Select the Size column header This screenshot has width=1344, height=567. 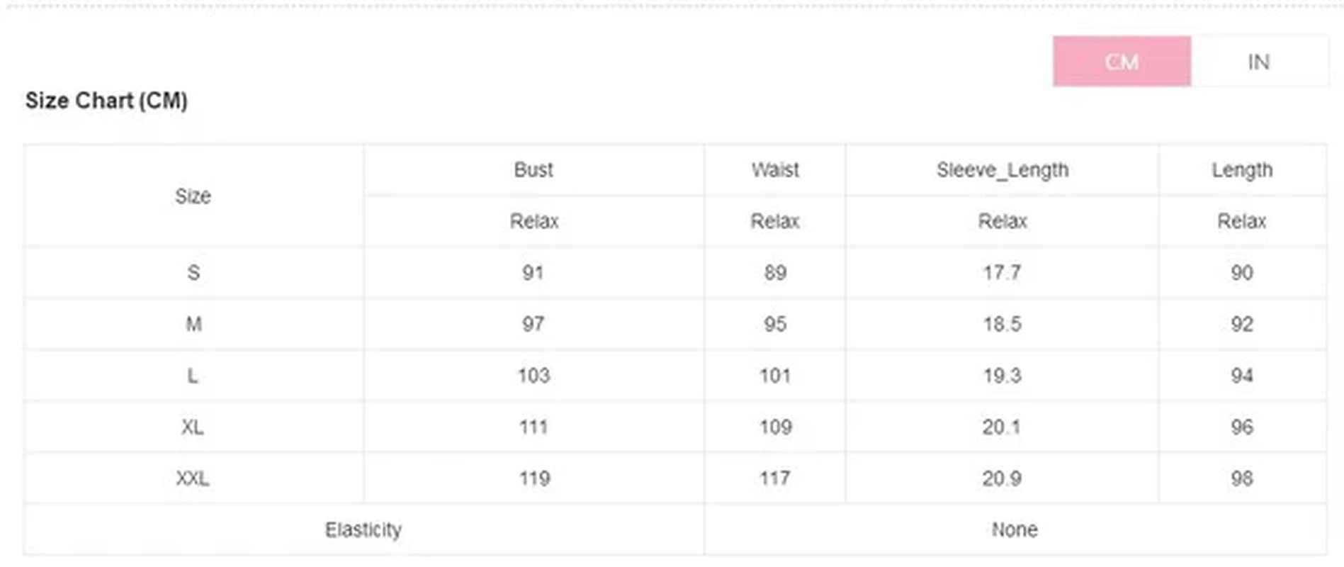tap(193, 196)
